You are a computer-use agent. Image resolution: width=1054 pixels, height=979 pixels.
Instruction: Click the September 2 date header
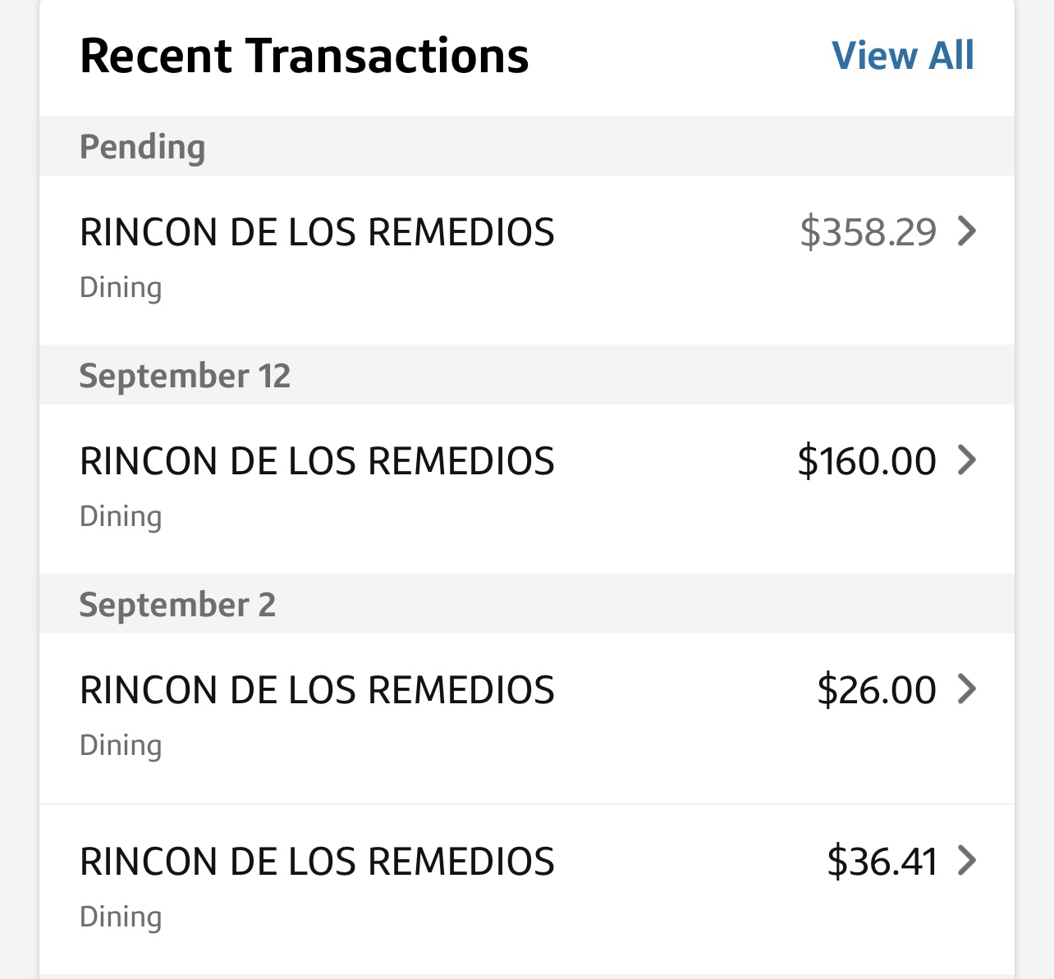[x=177, y=605]
